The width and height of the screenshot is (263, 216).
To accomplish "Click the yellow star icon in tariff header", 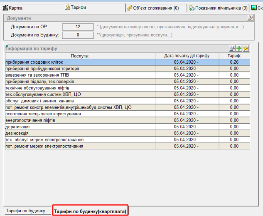I will click(246, 49).
